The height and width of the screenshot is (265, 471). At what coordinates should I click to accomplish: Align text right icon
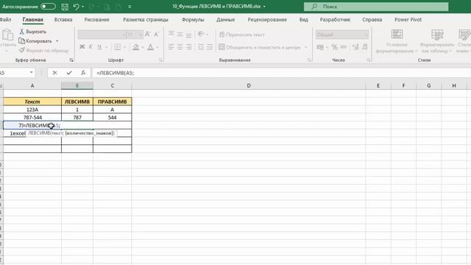tap(188, 47)
